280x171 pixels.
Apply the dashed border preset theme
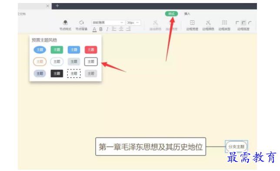[x=74, y=73]
